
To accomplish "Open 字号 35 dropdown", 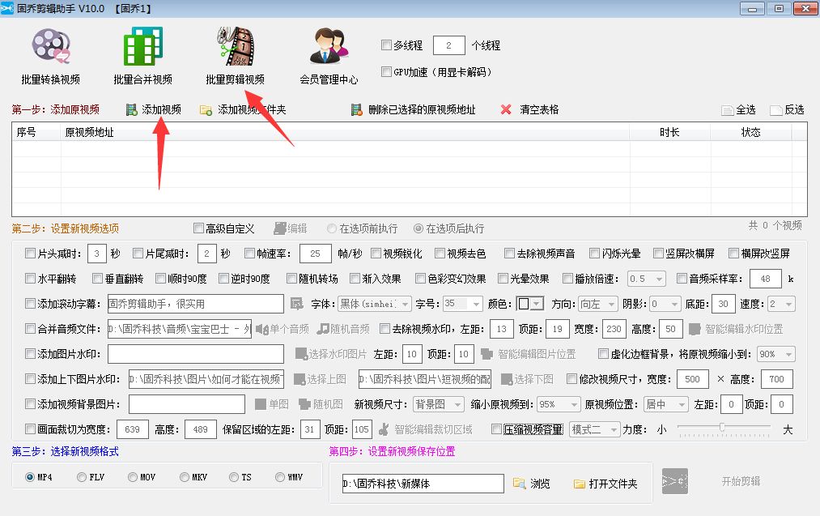I will coord(463,304).
